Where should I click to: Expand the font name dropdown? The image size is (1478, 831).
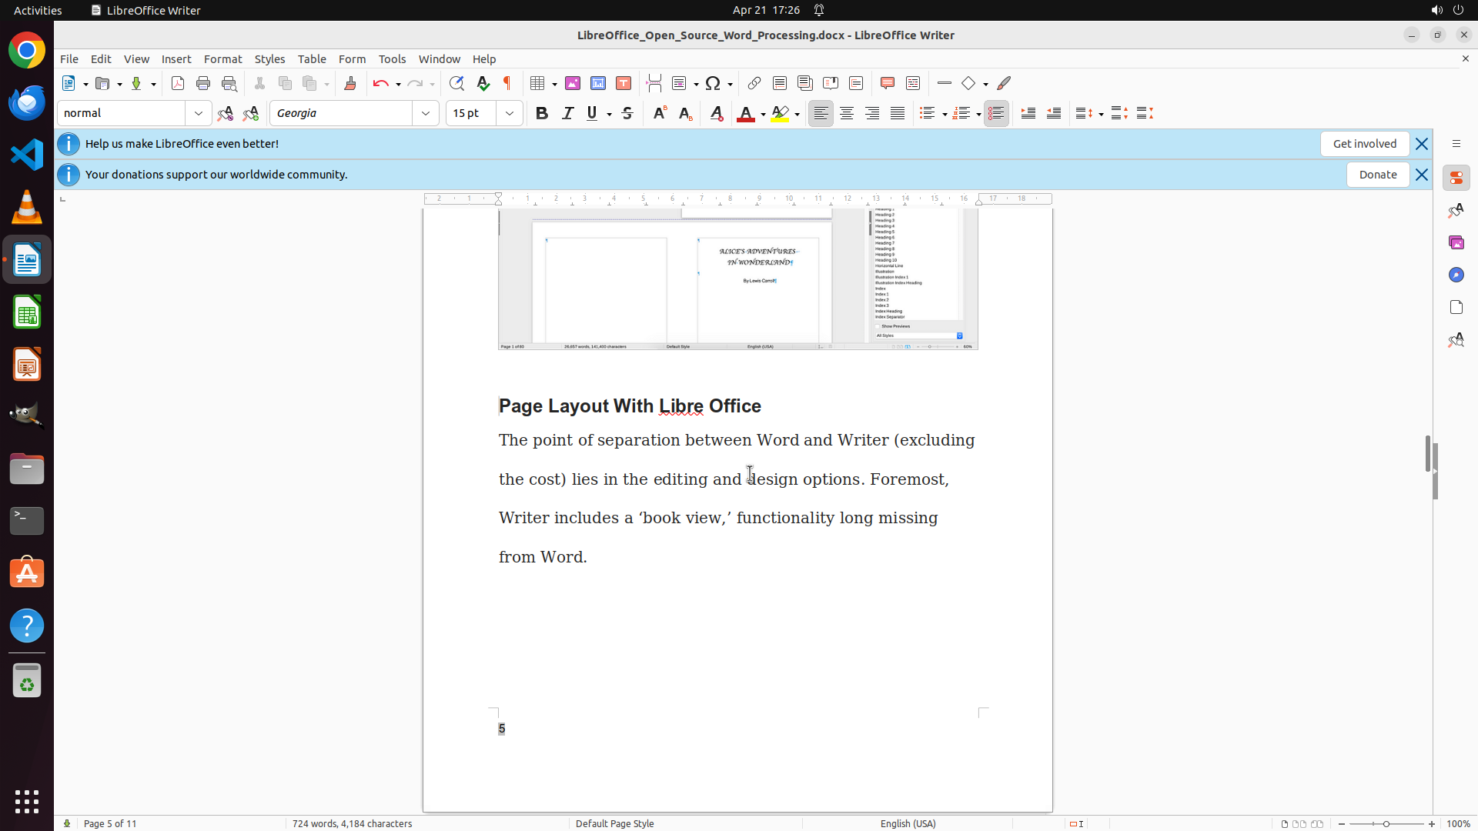[426, 113]
